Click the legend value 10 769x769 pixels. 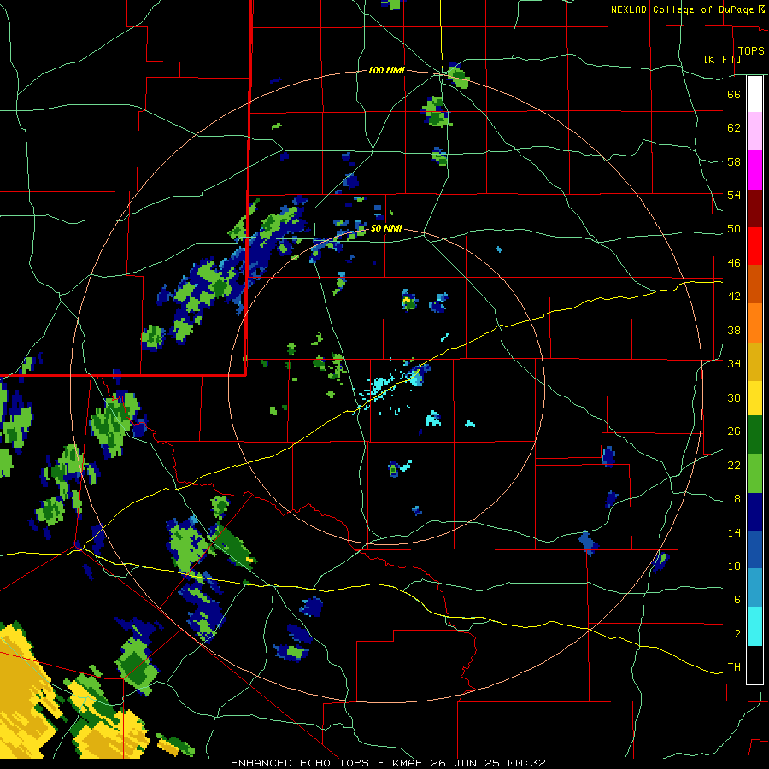[734, 566]
